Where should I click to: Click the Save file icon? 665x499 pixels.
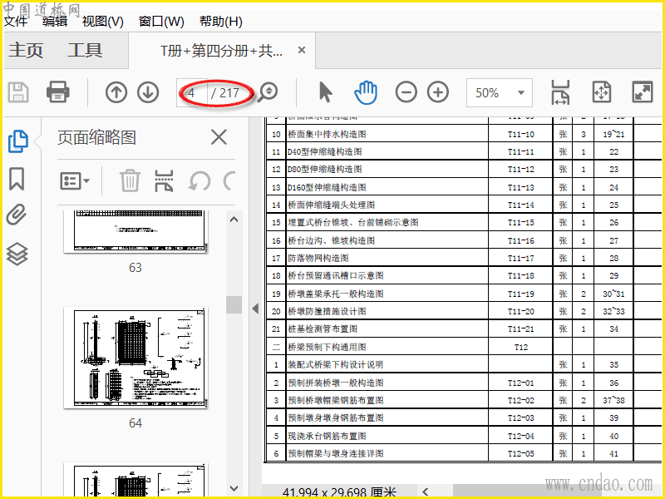(18, 92)
